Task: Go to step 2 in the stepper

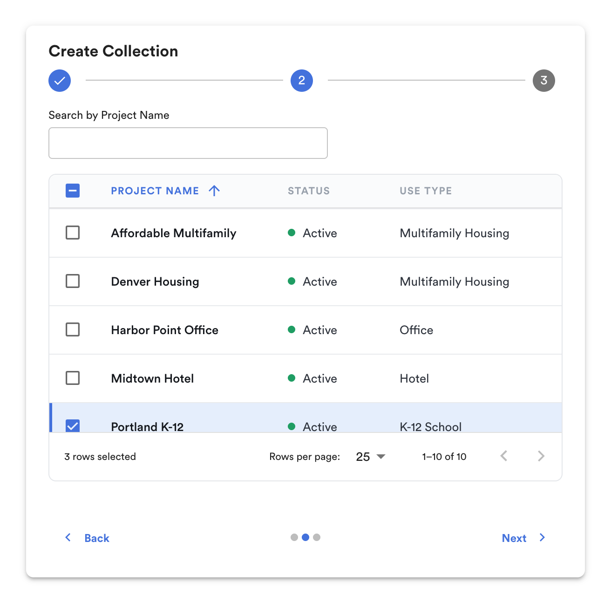Action: click(x=302, y=81)
